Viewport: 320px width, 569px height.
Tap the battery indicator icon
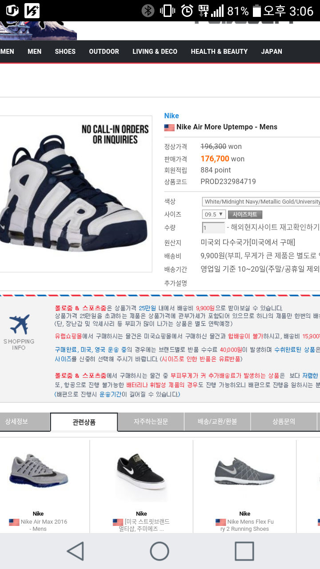[256, 11]
